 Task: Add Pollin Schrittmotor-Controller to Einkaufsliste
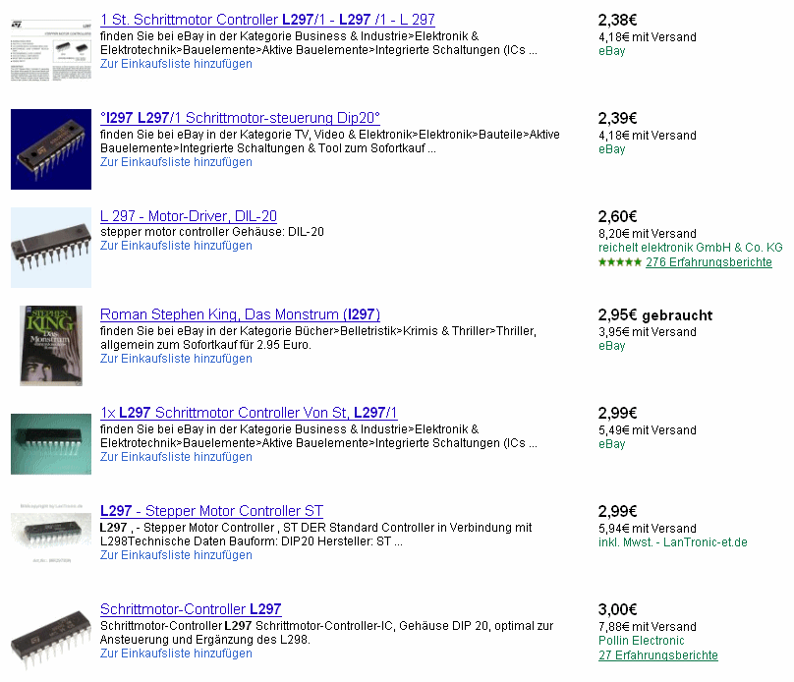click(x=176, y=654)
